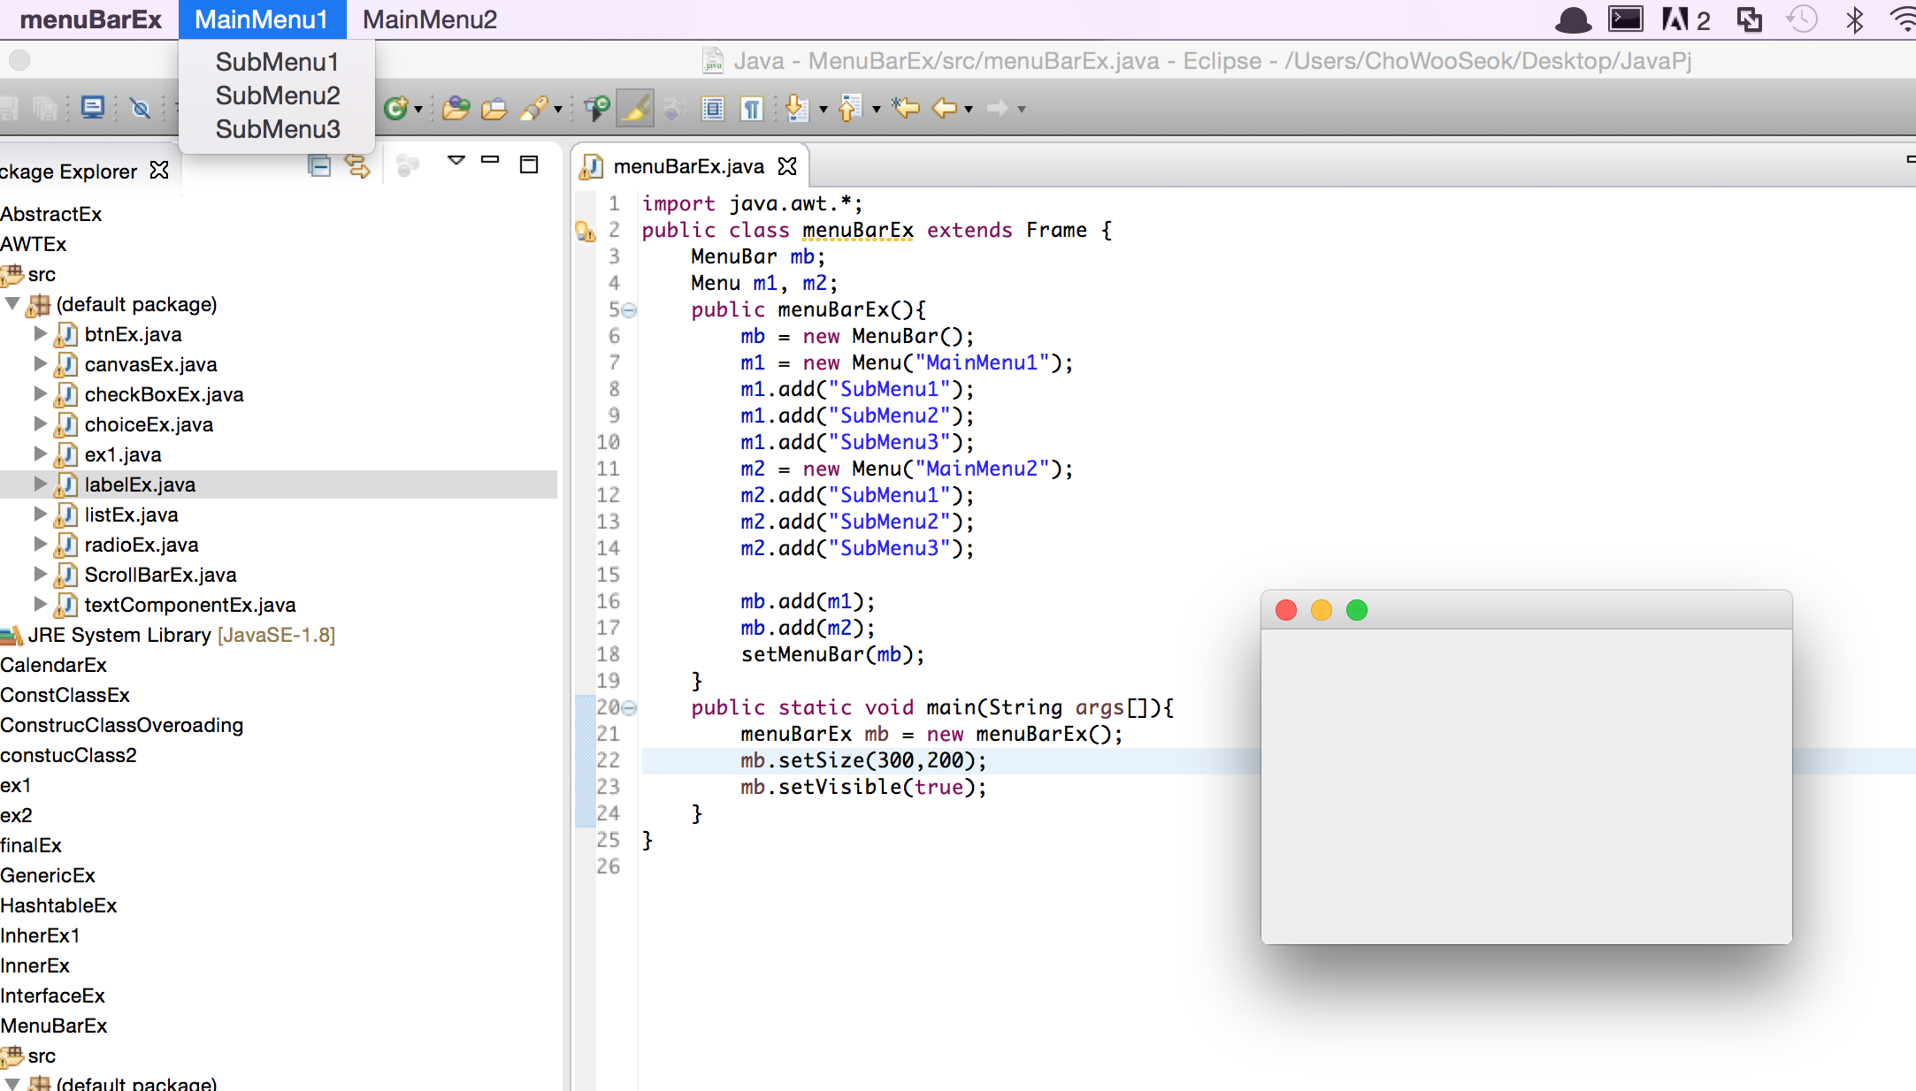Click the Next Annotation arrow icon
This screenshot has width=1916, height=1091.
tap(796, 108)
